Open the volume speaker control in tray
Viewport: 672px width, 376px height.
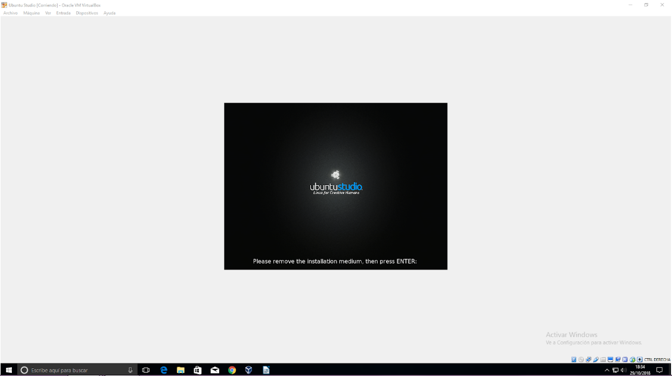(x=623, y=370)
